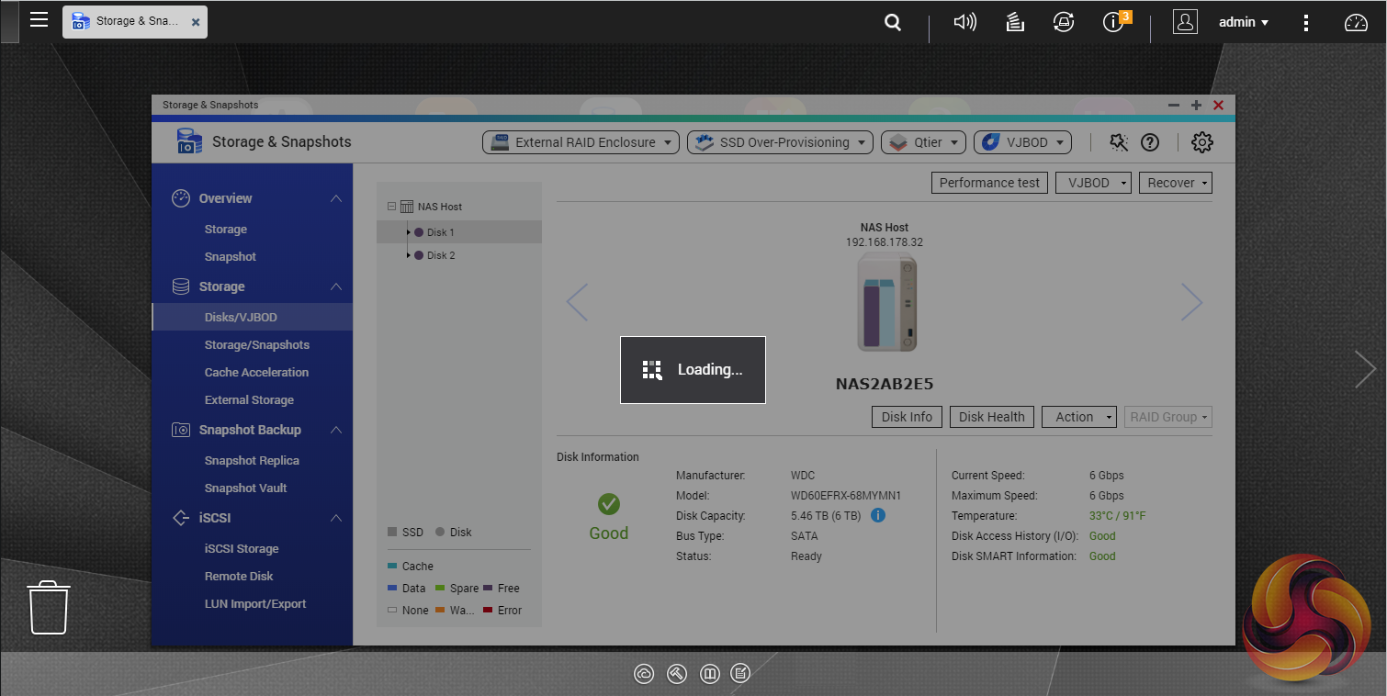Click the myQNAPcloud icon in bottom bar

coord(644,674)
